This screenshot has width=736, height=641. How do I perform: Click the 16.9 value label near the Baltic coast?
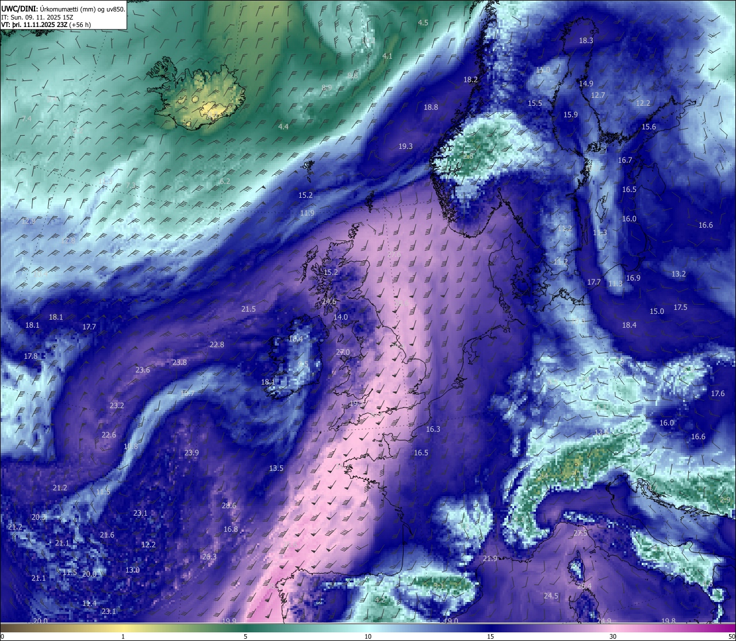pos(633,278)
